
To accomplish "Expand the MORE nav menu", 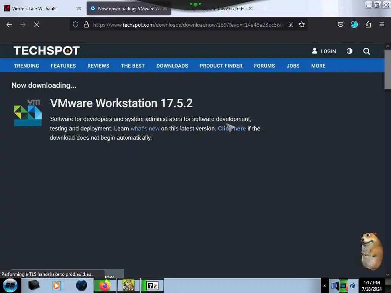I will pos(318,66).
